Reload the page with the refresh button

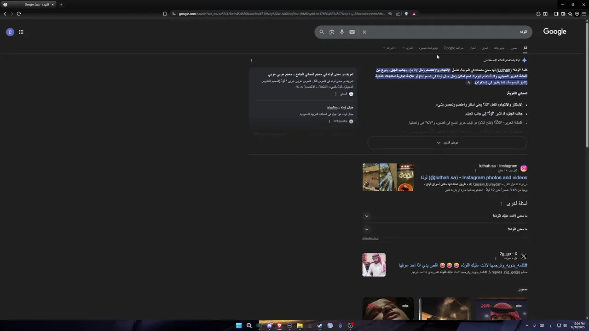(19, 14)
